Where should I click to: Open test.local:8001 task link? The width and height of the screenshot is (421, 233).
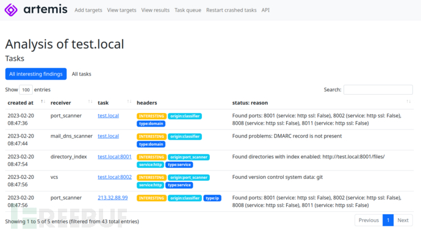(115, 157)
